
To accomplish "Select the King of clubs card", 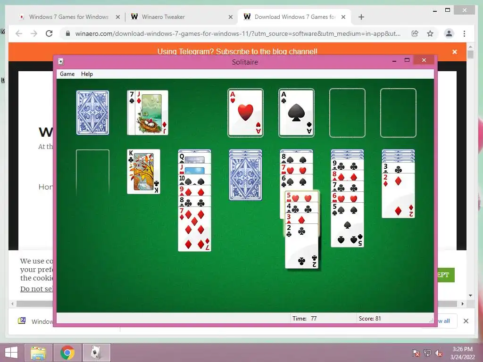I will (143, 172).
